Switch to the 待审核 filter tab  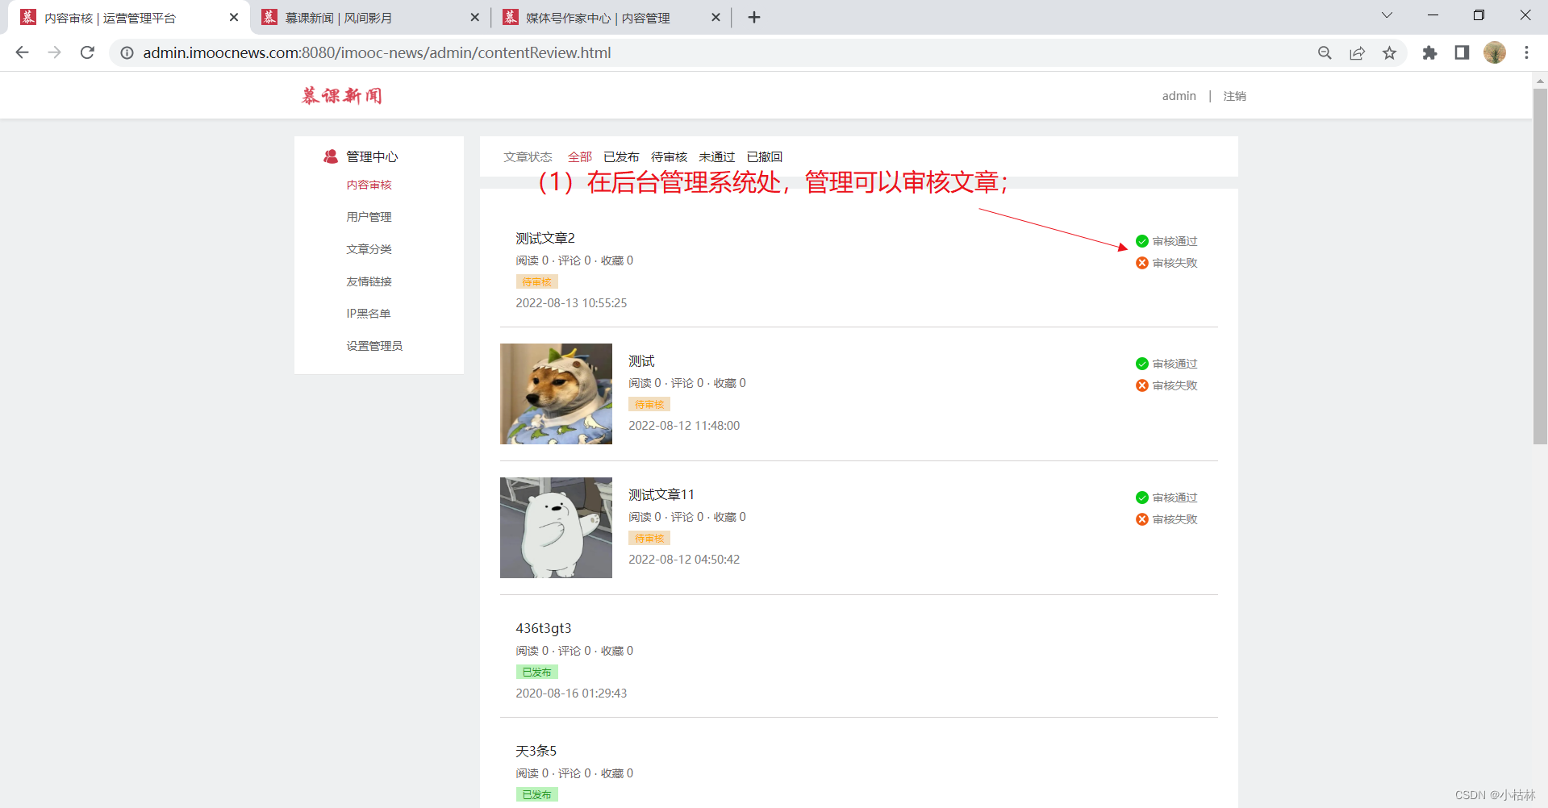[669, 156]
